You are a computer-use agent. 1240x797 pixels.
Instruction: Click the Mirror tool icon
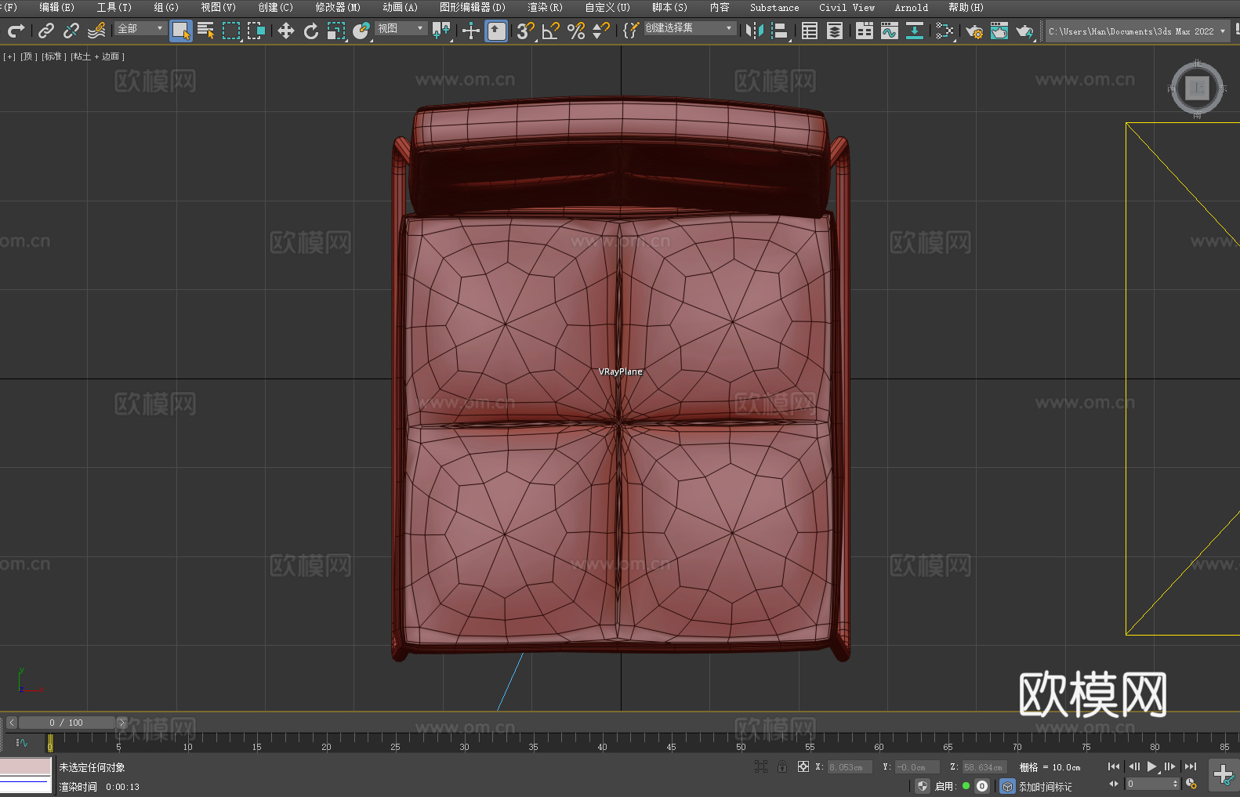(x=755, y=31)
